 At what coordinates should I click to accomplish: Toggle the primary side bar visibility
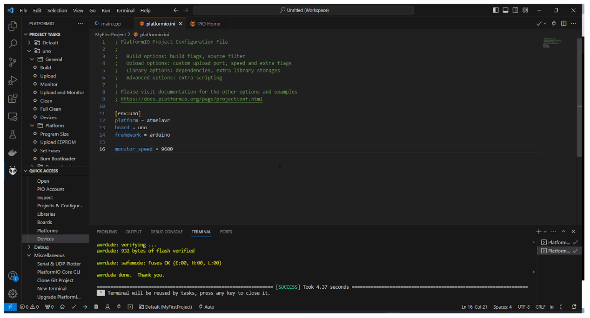496,10
